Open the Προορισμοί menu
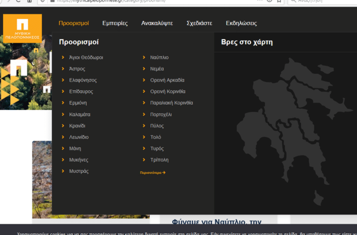Image resolution: width=357 pixels, height=235 pixels. [x=74, y=23]
